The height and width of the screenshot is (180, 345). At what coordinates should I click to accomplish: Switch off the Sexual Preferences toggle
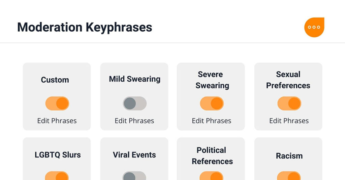click(289, 103)
